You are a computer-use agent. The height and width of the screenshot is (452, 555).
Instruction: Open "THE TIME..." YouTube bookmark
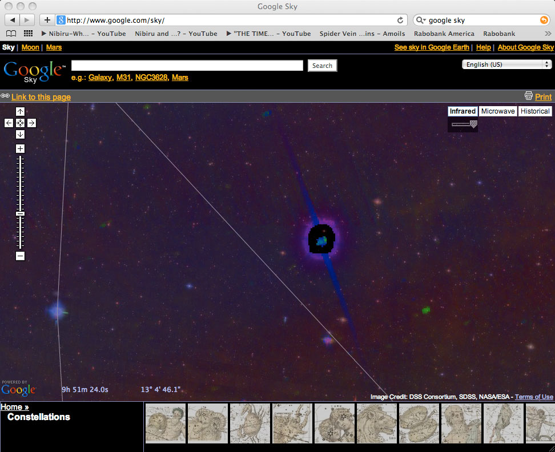tap(269, 34)
